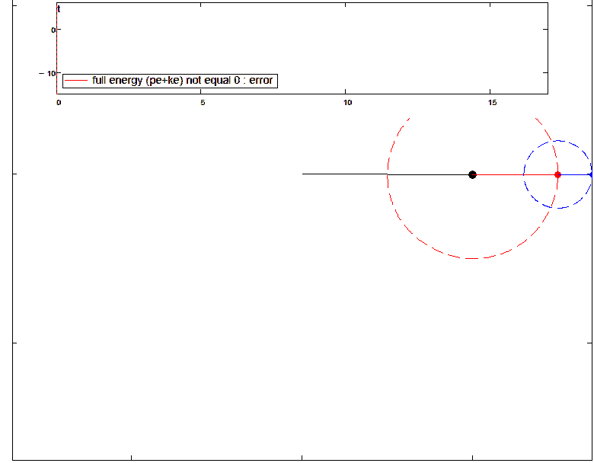The width and height of the screenshot is (594, 463).
Task: Click x-axis tick label 15
Action: tap(491, 102)
